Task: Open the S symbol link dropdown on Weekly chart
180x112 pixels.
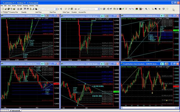Action: pos(103,64)
